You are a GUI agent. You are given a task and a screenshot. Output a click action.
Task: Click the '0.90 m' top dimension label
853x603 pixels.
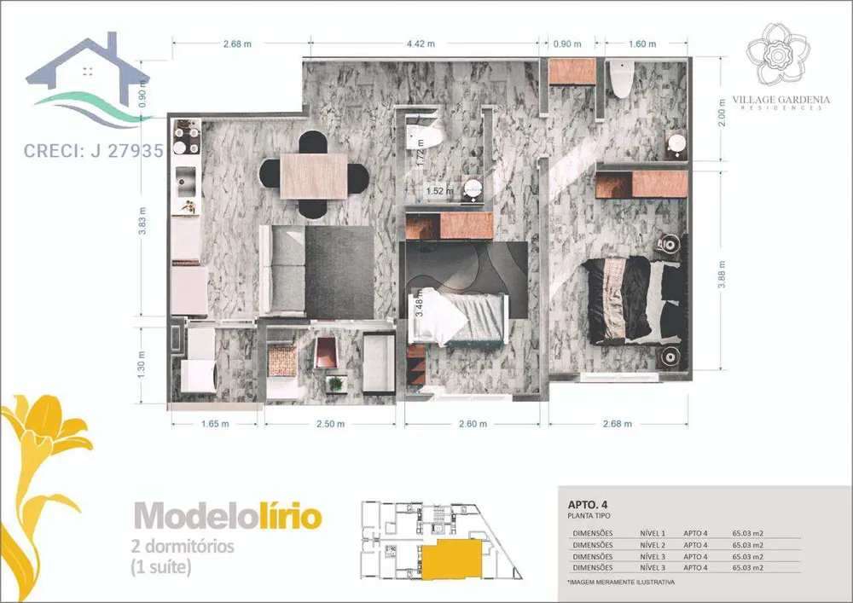567,44
